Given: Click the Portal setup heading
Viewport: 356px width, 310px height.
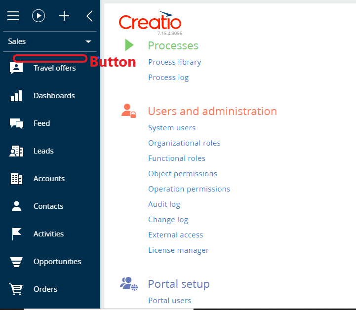Looking at the screenshot, I should [x=179, y=284].
